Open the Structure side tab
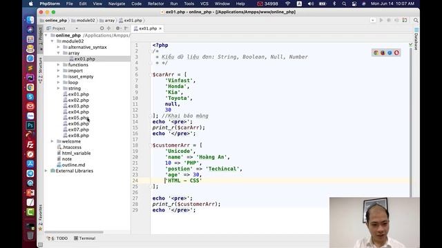The image size is (442, 248). [x=40, y=70]
